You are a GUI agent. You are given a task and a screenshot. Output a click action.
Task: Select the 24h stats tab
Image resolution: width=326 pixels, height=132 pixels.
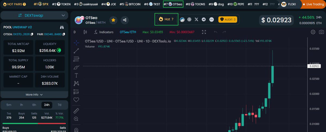pos(47,105)
